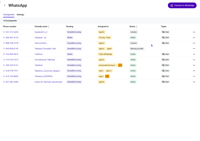Click the Chat type badge for Sreekanth LLC
Screen dimensions: 200x141
[x=165, y=32]
